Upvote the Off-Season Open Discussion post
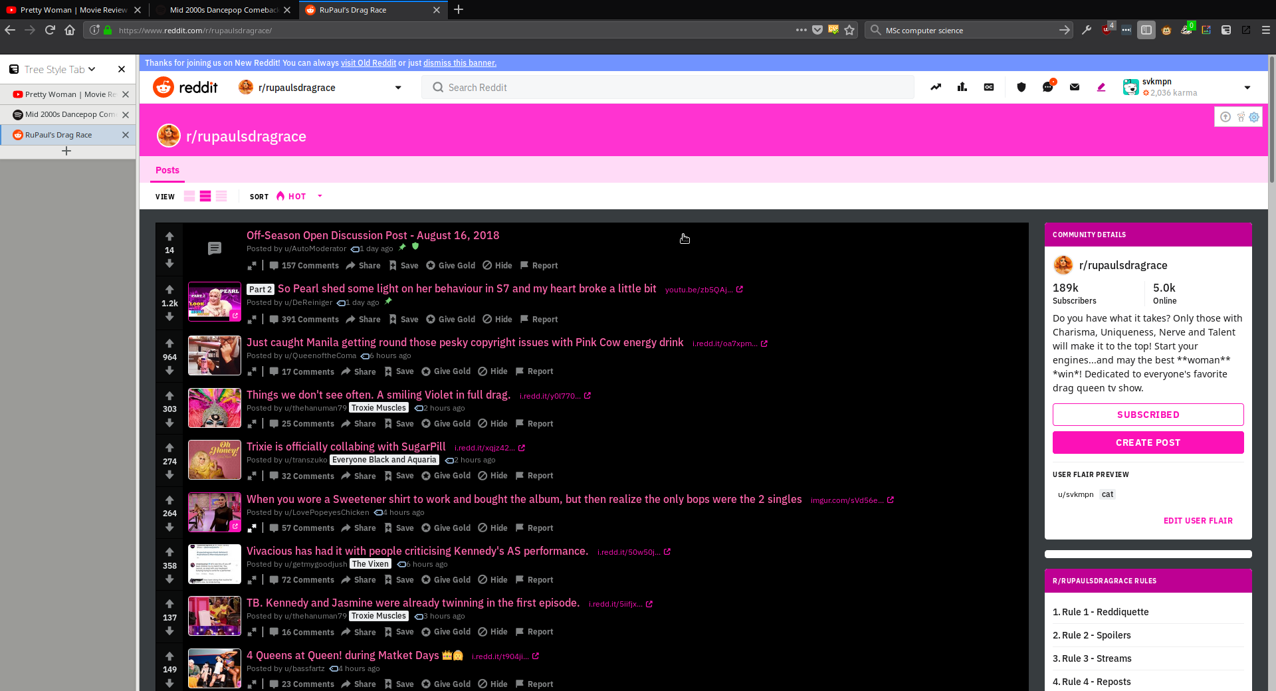This screenshot has height=691, width=1276. 169,237
